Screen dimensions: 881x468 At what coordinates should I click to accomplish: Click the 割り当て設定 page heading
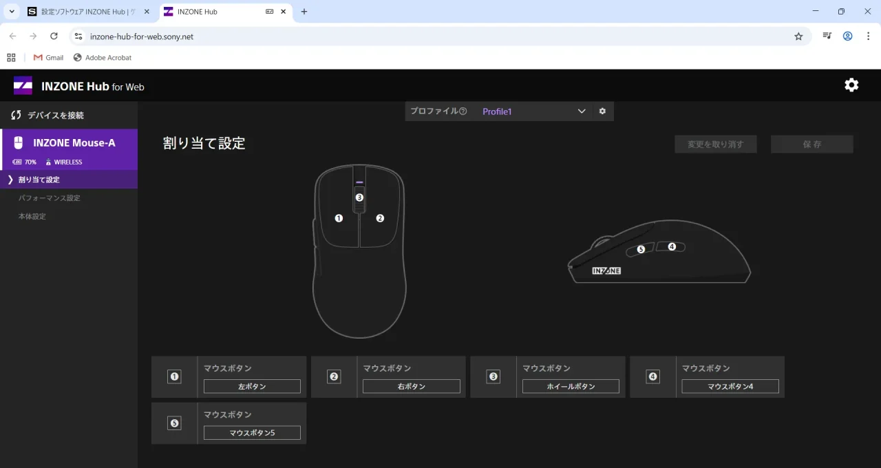[x=204, y=143]
